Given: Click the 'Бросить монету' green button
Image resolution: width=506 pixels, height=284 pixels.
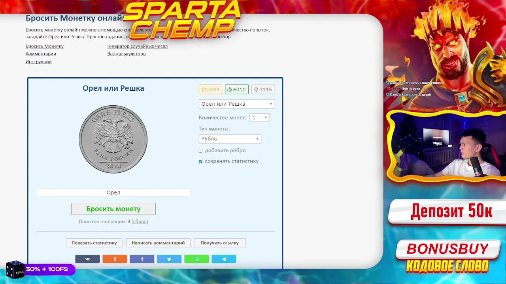Looking at the screenshot, I should click(113, 209).
